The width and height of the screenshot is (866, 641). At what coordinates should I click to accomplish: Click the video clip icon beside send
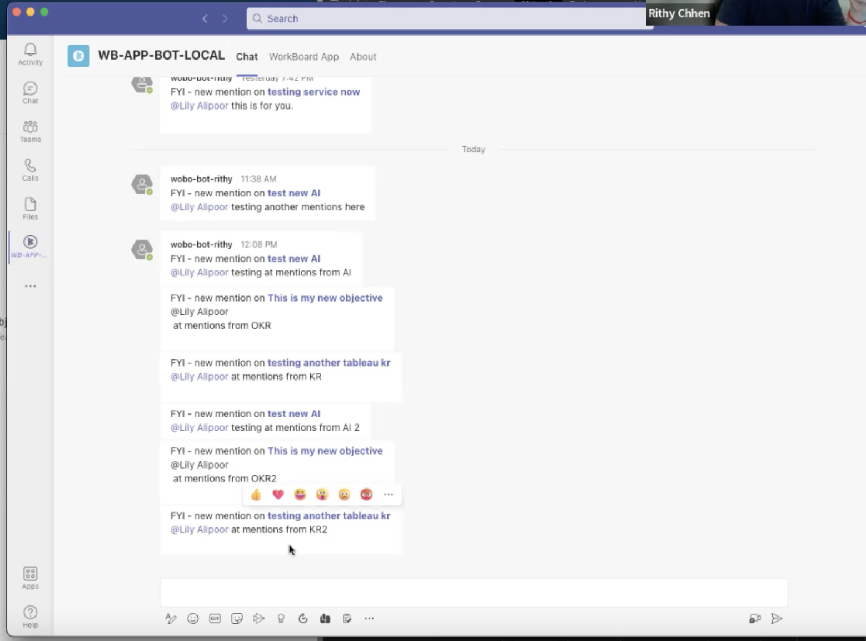click(755, 618)
